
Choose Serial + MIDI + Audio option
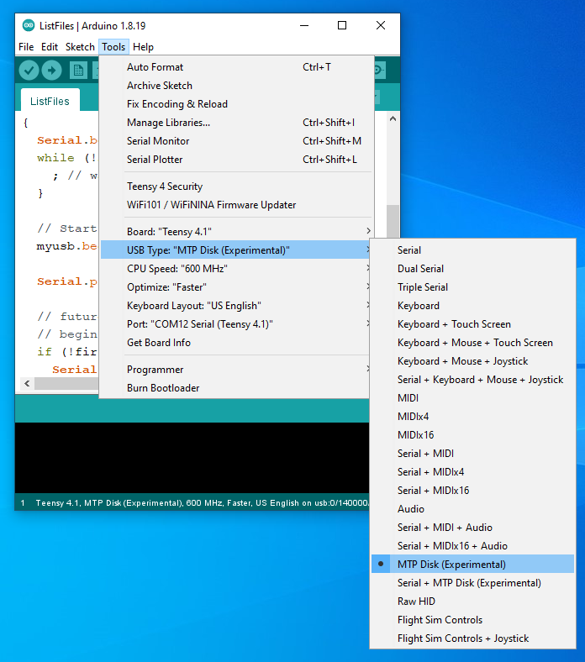tap(472, 528)
